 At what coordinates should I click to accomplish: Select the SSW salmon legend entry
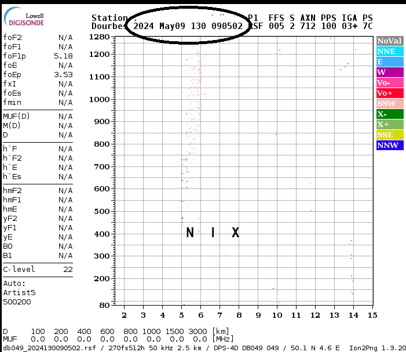tap(389, 104)
